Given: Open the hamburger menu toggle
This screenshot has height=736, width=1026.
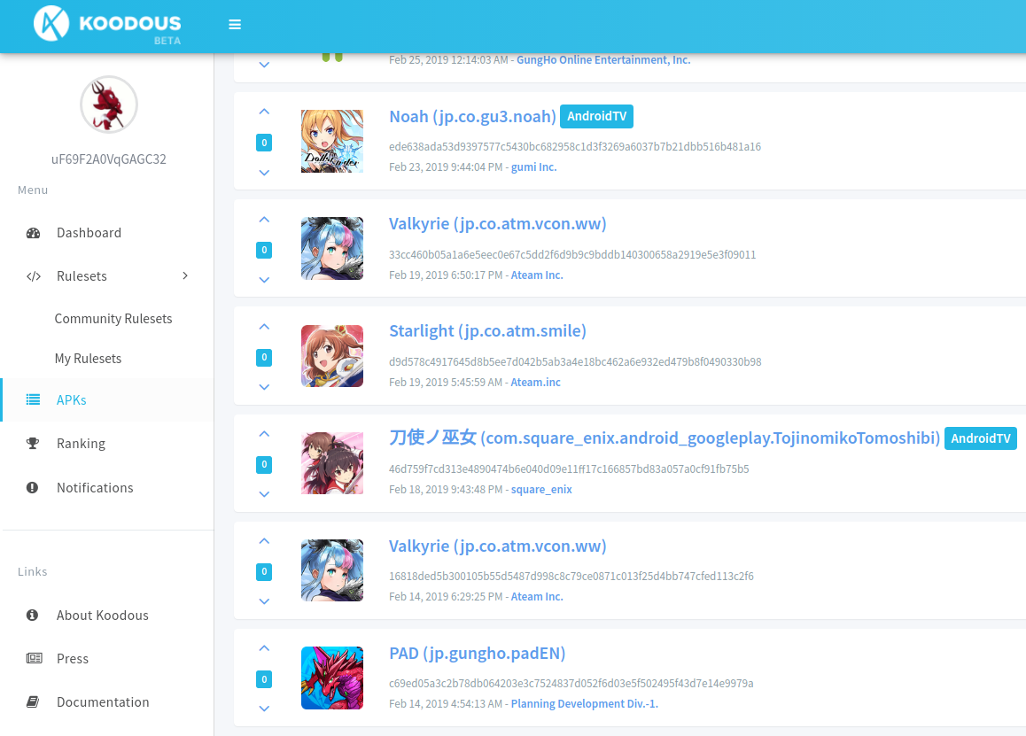Looking at the screenshot, I should point(235,25).
